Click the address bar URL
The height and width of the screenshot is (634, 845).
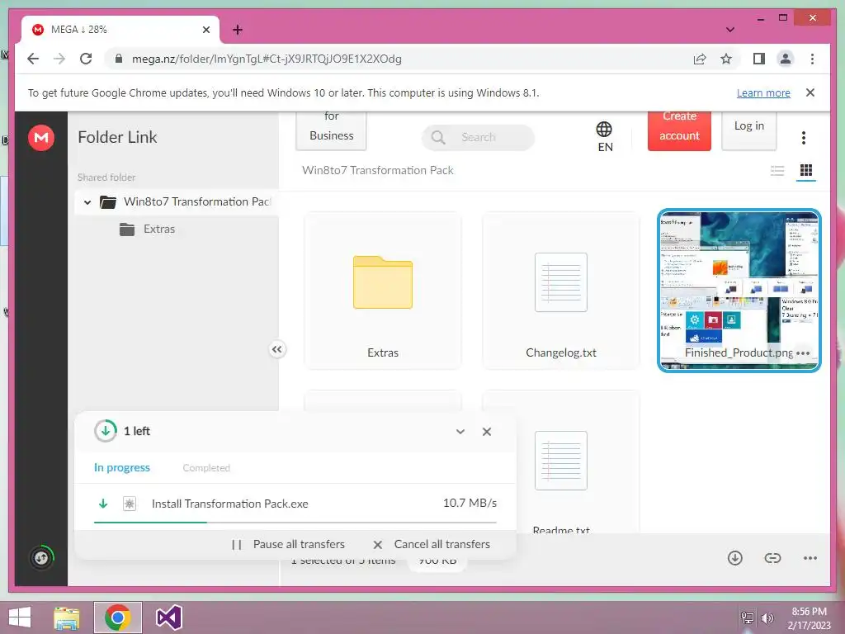[x=267, y=59]
